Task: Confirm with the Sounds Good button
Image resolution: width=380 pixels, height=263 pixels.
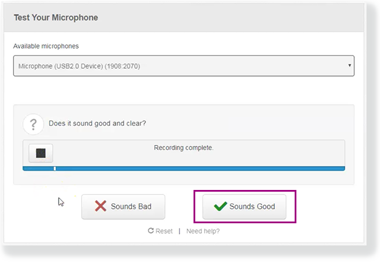Action: pos(244,207)
